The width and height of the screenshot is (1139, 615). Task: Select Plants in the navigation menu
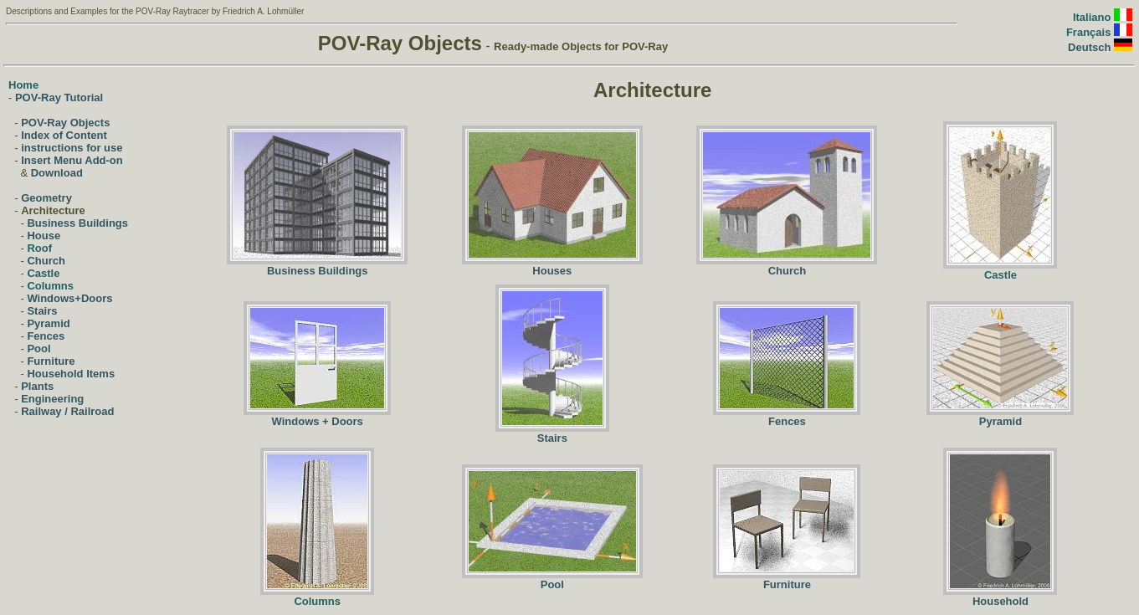click(x=37, y=387)
